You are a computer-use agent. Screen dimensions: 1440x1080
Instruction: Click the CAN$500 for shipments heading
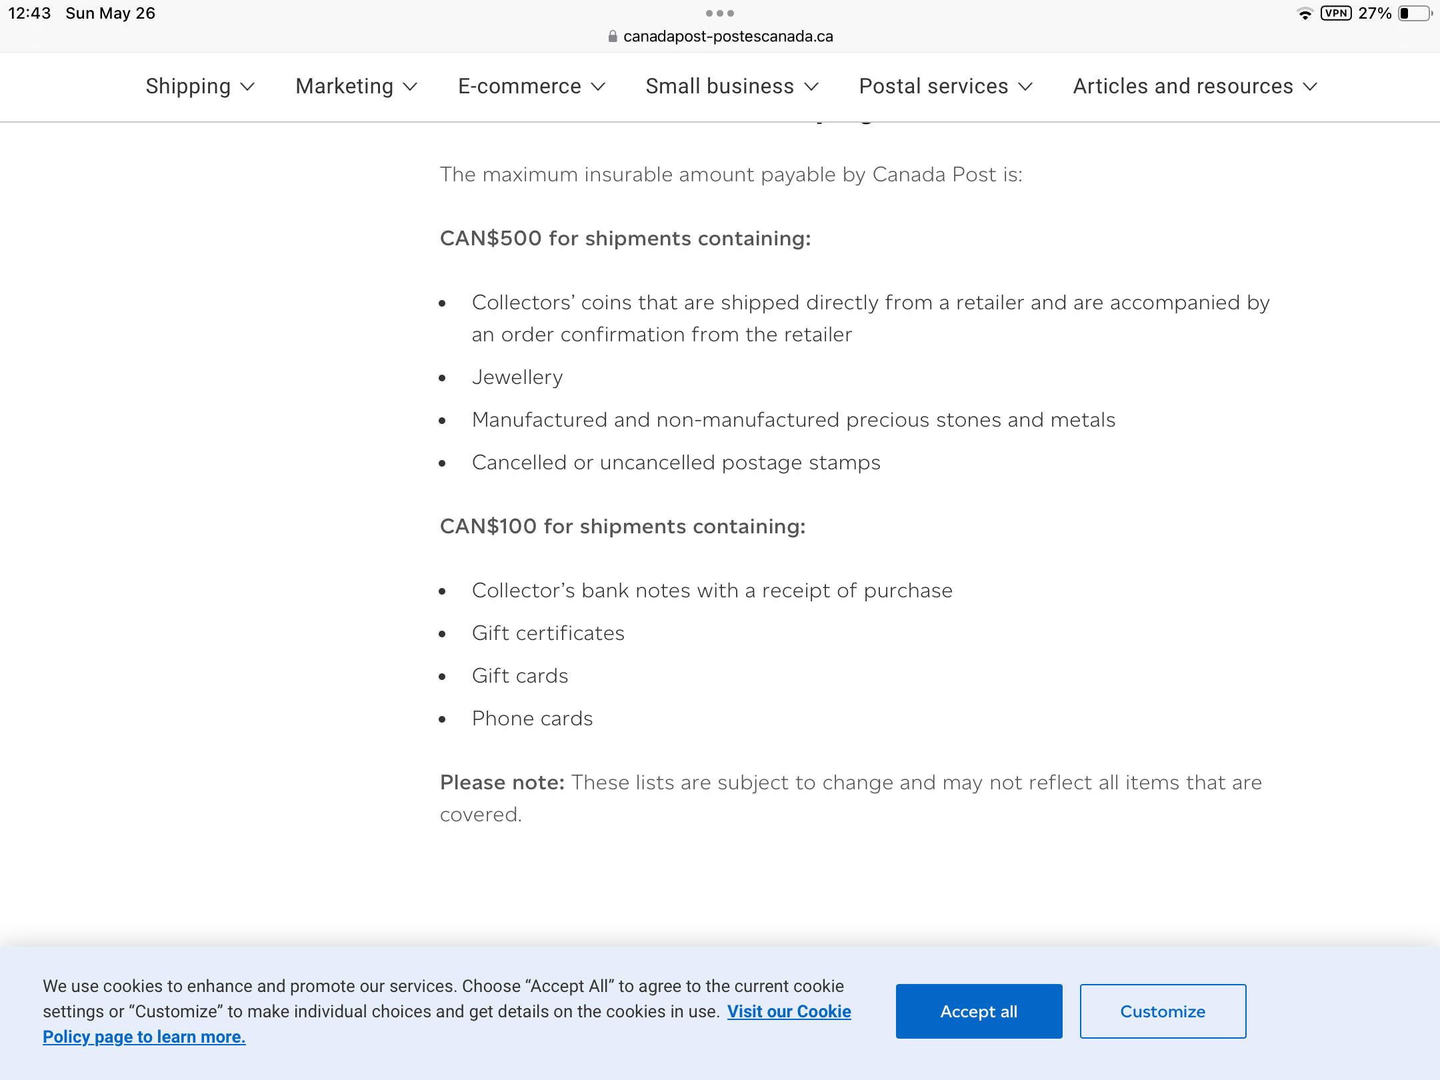click(625, 239)
